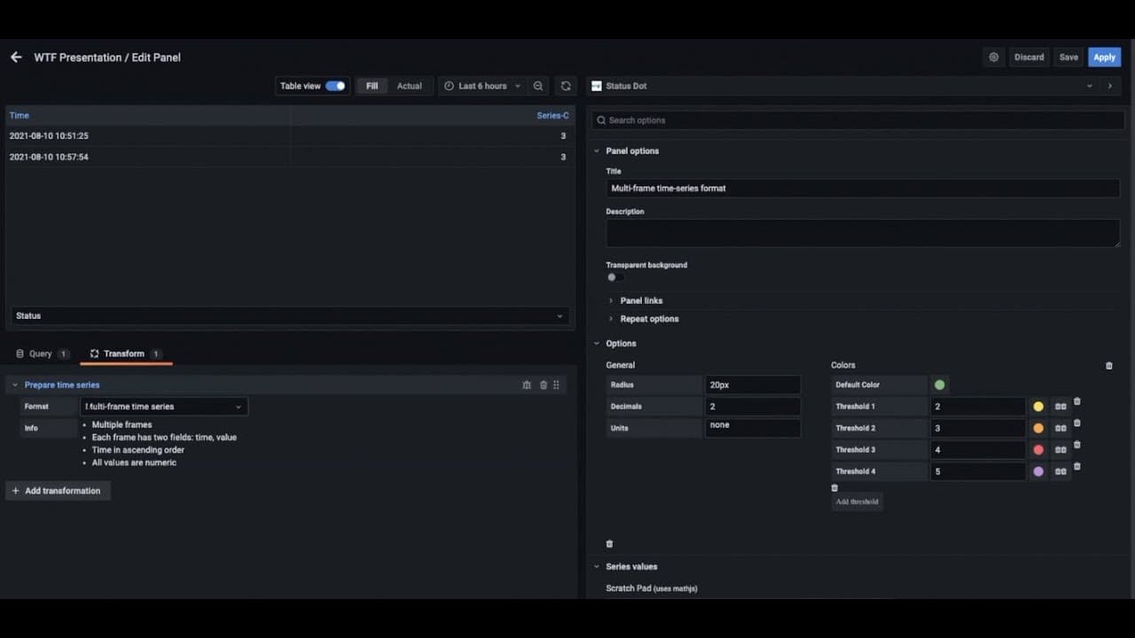1135x638 pixels.
Task: Toggle Transparent background switch
Action: 615,277
